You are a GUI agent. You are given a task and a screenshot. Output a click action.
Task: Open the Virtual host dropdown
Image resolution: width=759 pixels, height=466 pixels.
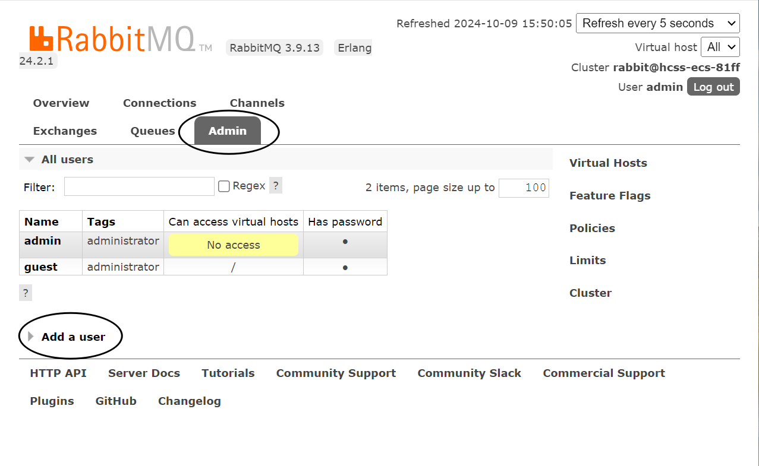(720, 47)
